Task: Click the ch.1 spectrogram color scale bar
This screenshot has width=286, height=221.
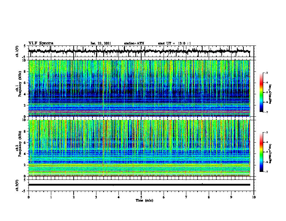Action: [x=261, y=92]
